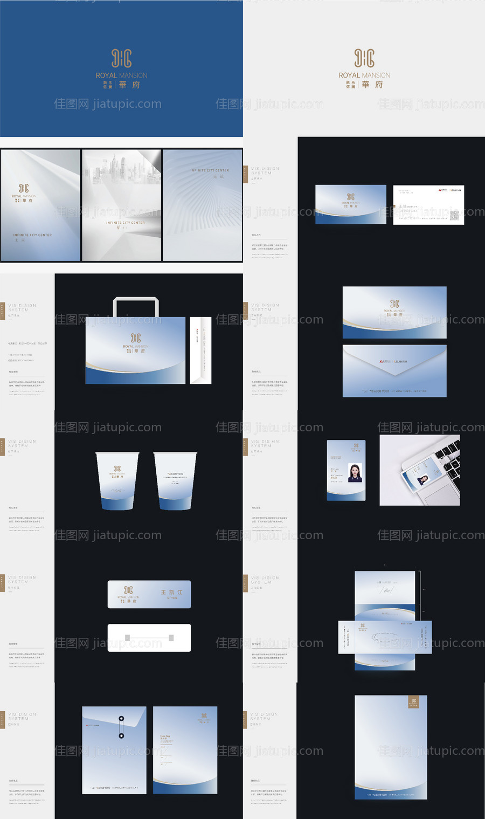The height and width of the screenshot is (819, 485).
Task: Select the letterhead paper beside the folder
Action: pyautogui.click(x=185, y=749)
